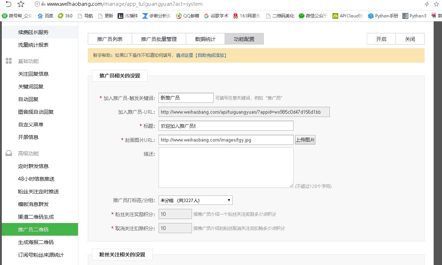Focus the 触发关键词 input field
442x265 pixels.
(186, 98)
